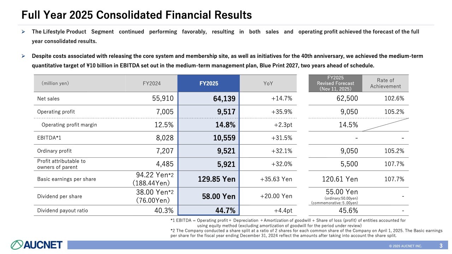The width and height of the screenshot is (452, 254).
Task: Click the diagonal-slashed empty achievement cell
Action: coord(385,125)
